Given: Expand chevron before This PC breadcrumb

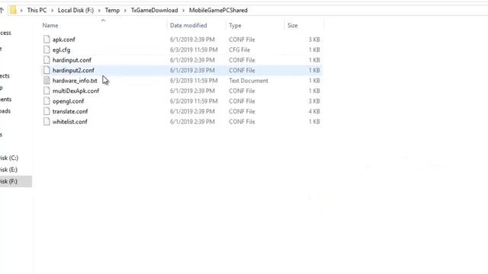Looking at the screenshot, I should point(21,11).
